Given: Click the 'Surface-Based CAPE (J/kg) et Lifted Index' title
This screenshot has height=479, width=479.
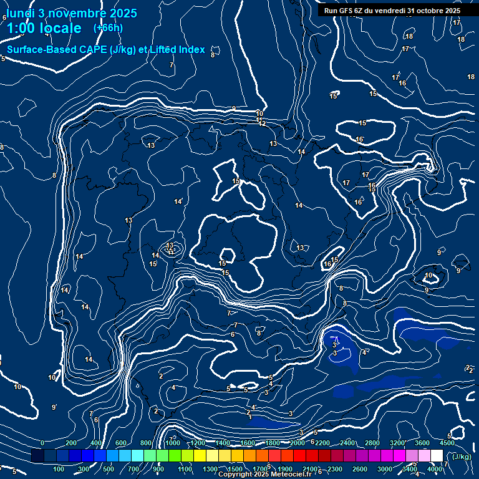Looking at the screenshot, I should 106,49.
